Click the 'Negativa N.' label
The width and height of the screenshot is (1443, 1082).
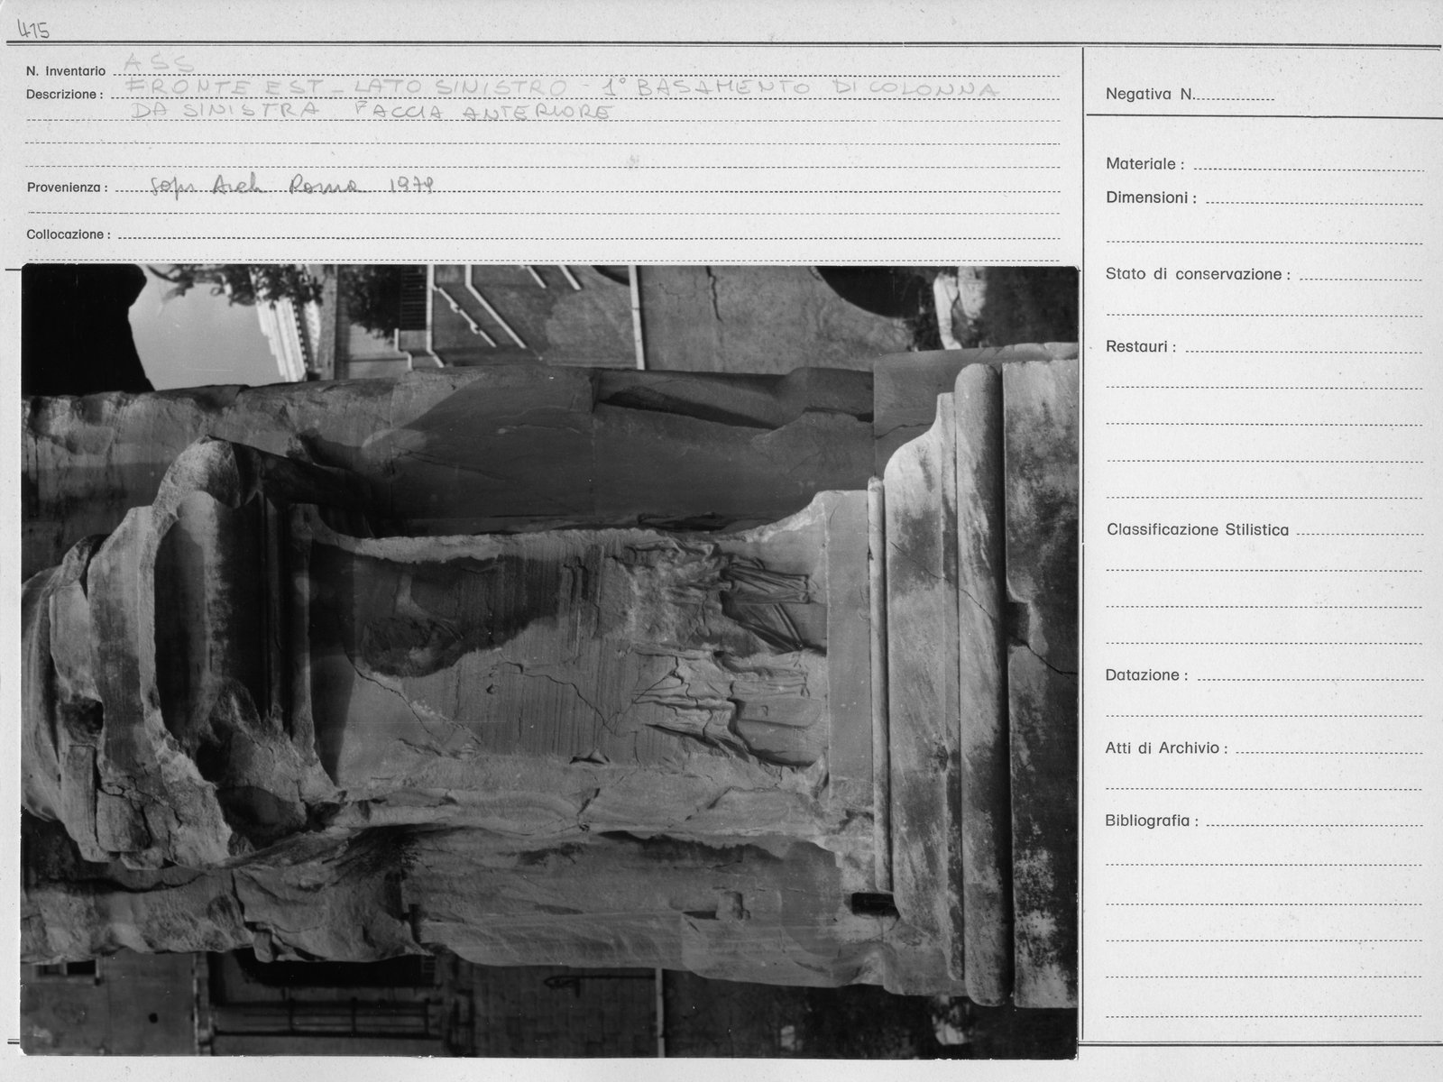pyautogui.click(x=1150, y=94)
